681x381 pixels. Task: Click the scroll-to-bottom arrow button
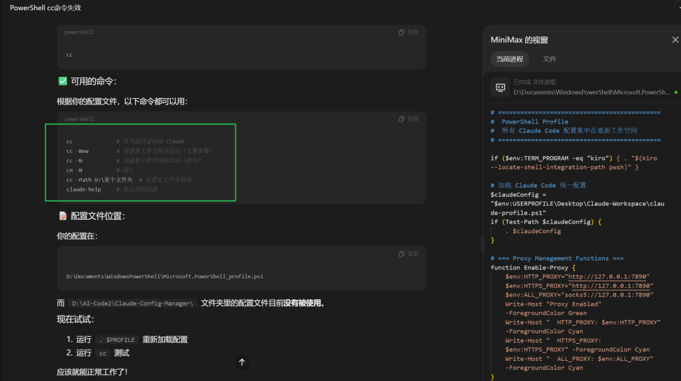coord(242,362)
